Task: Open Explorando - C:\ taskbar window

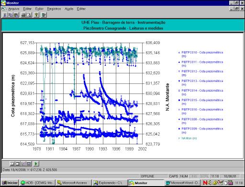Action: pos(110,183)
